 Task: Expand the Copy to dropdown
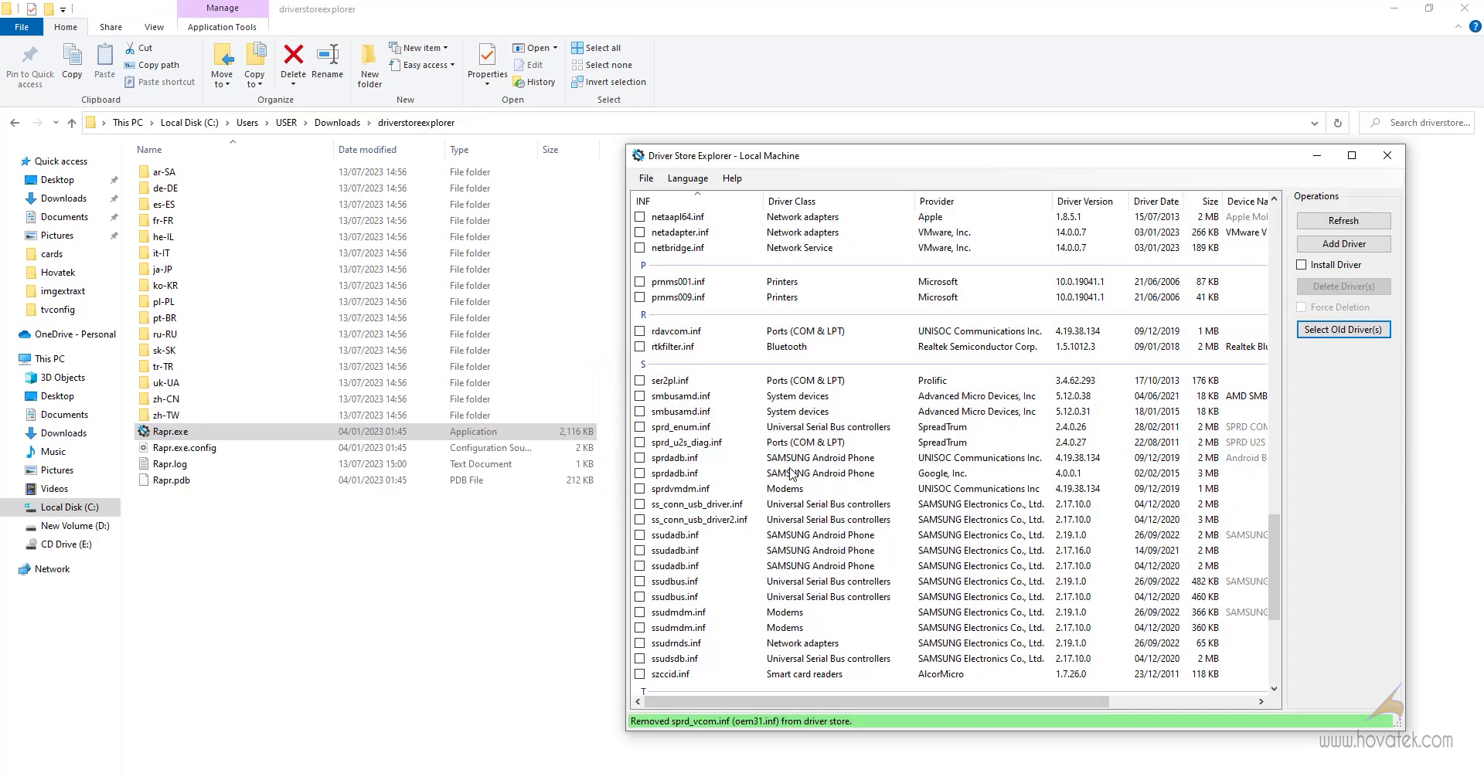pyautogui.click(x=254, y=80)
